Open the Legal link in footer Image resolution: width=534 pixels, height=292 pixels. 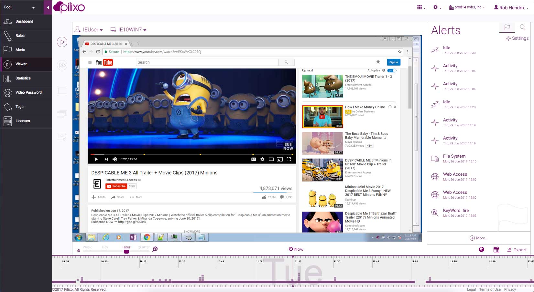(471, 289)
